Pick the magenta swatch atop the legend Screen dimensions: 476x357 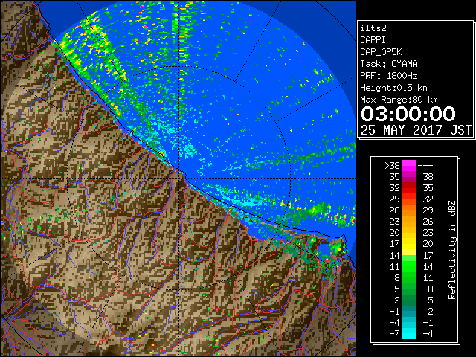409,166
